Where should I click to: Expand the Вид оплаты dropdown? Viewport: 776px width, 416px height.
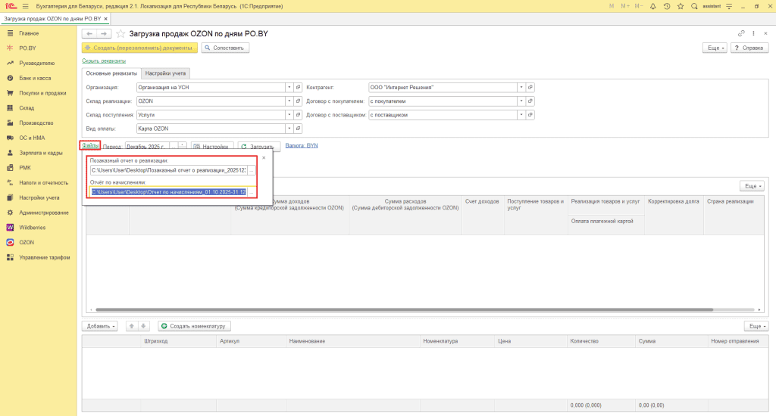[x=289, y=129]
